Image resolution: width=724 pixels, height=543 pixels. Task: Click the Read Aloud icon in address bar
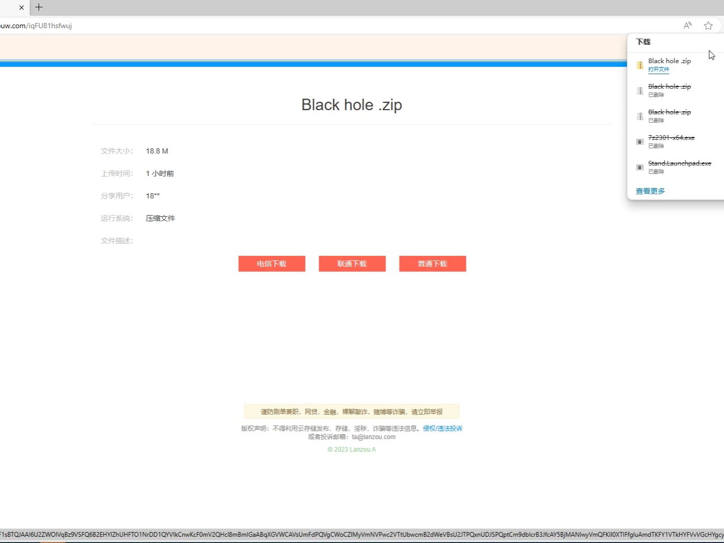[687, 26]
